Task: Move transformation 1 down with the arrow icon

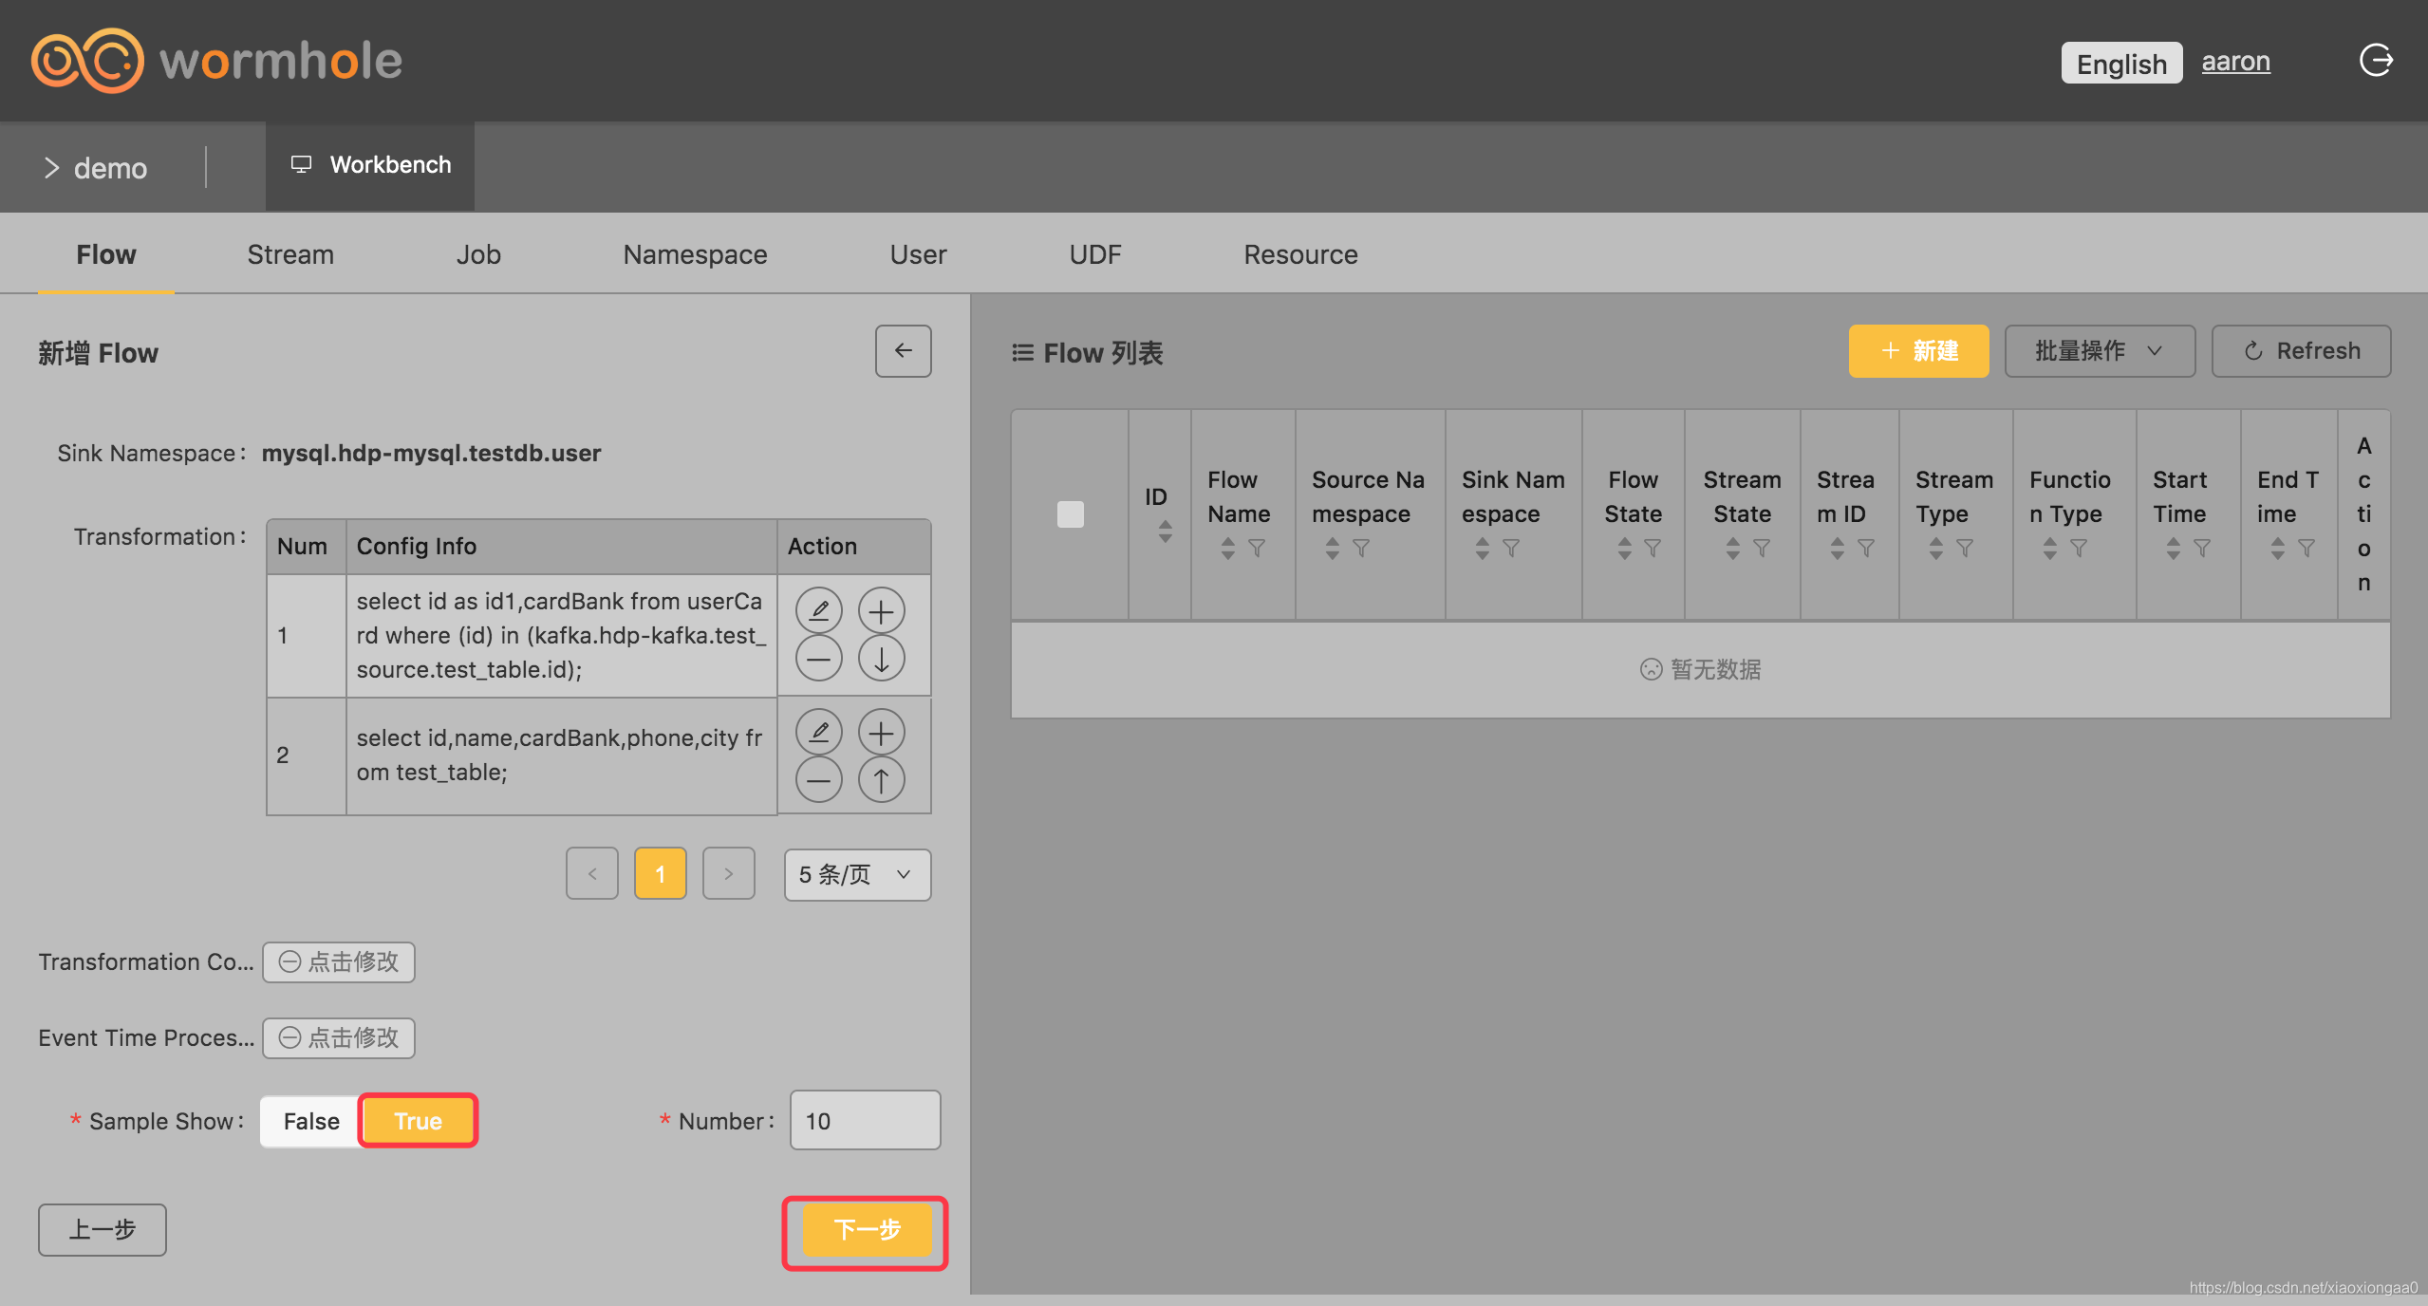Action: [x=881, y=658]
